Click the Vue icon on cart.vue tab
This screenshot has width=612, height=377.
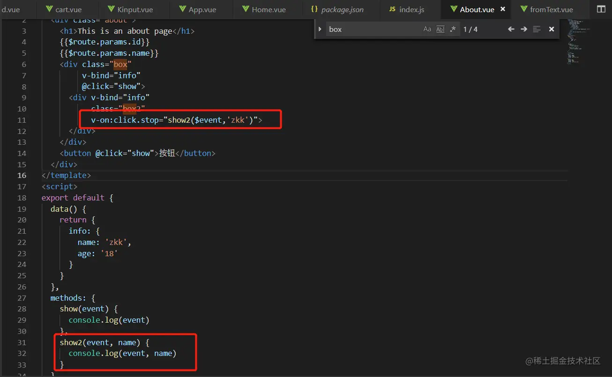[x=49, y=9]
